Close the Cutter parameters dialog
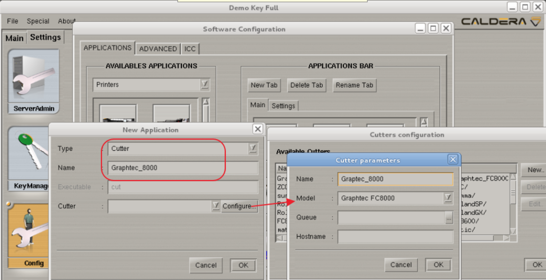This screenshot has height=280, width=546. point(452,160)
